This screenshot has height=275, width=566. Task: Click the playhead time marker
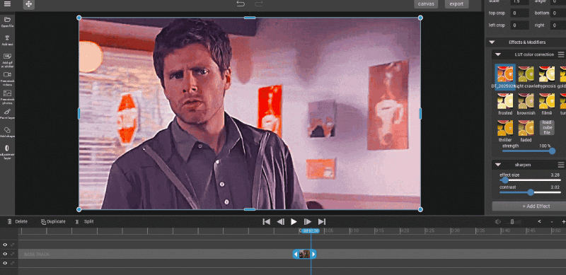click(311, 230)
